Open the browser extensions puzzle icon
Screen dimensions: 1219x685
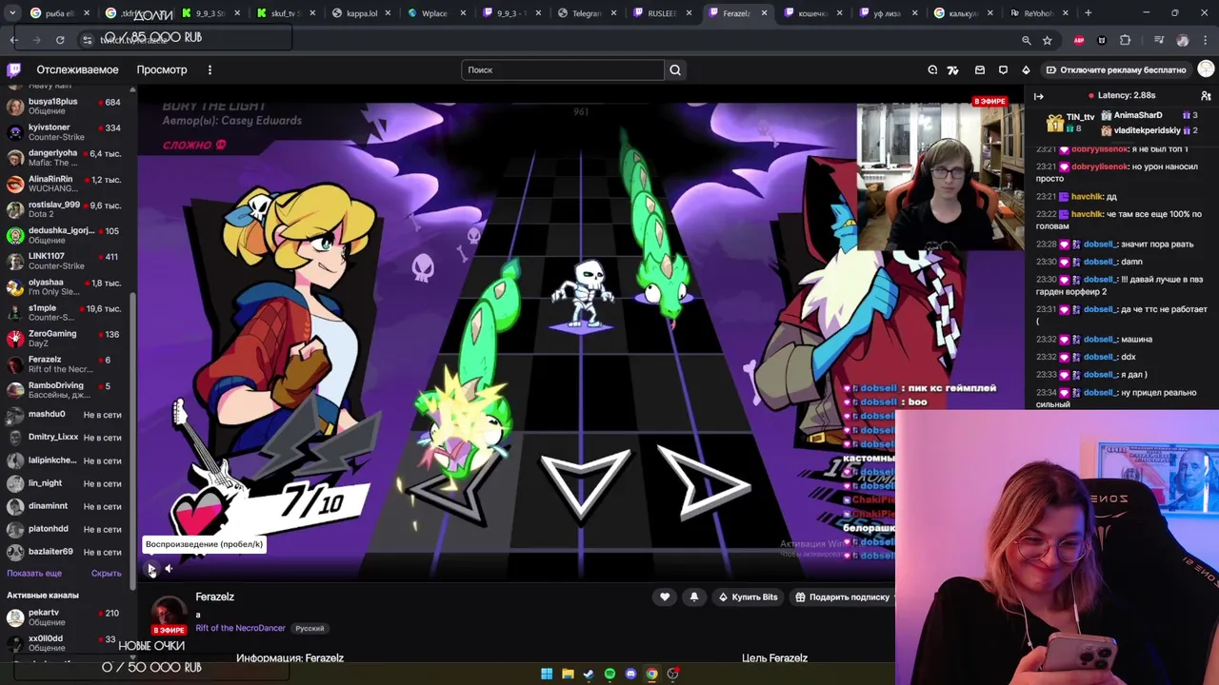[x=1126, y=40]
